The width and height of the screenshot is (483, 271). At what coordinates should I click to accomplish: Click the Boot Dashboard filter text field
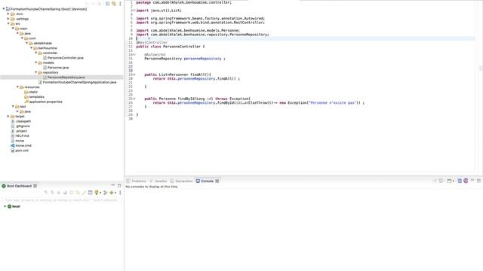coord(62,200)
